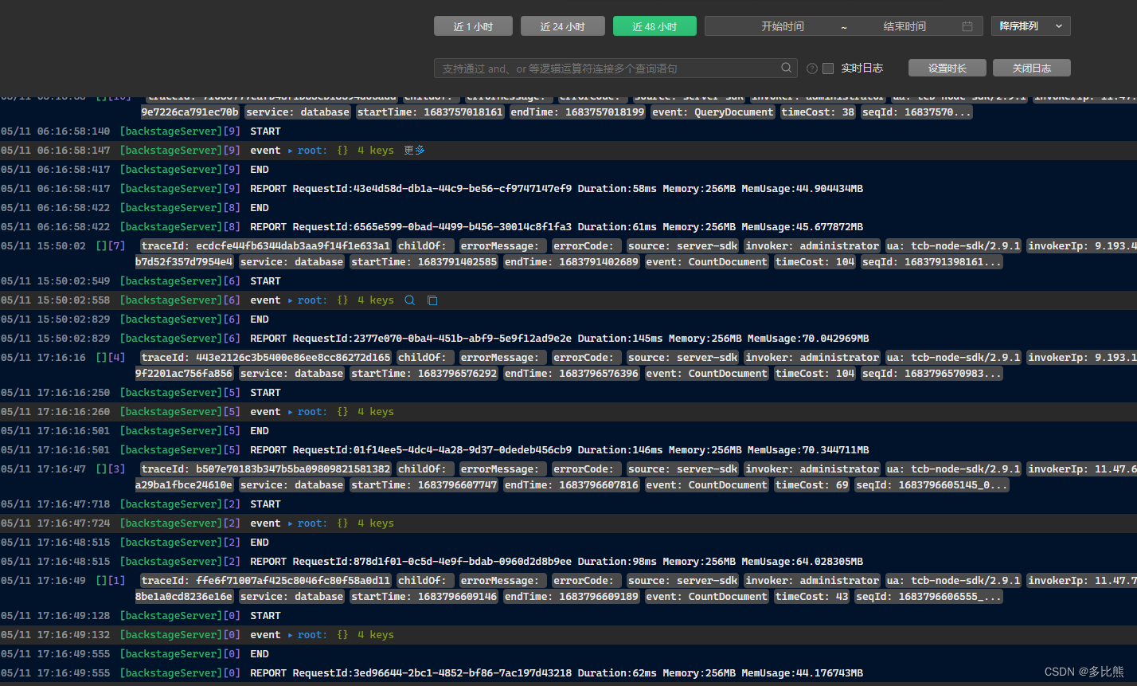
Task: Click REPORT line with RequestId 3ed96644
Action: click(557, 673)
